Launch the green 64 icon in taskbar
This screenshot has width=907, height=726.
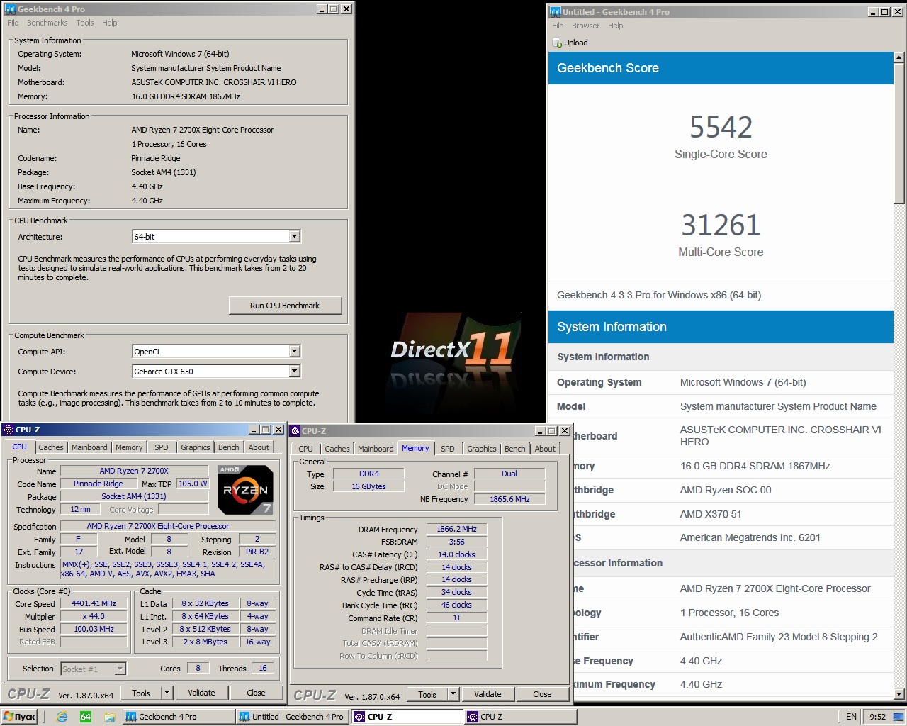pos(86,717)
